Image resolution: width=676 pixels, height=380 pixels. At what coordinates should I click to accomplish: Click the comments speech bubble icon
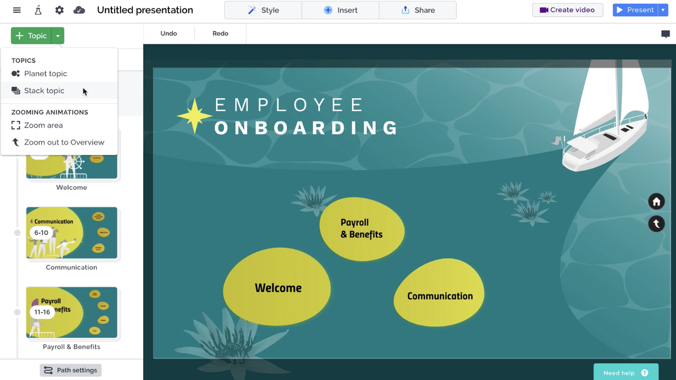(x=665, y=34)
